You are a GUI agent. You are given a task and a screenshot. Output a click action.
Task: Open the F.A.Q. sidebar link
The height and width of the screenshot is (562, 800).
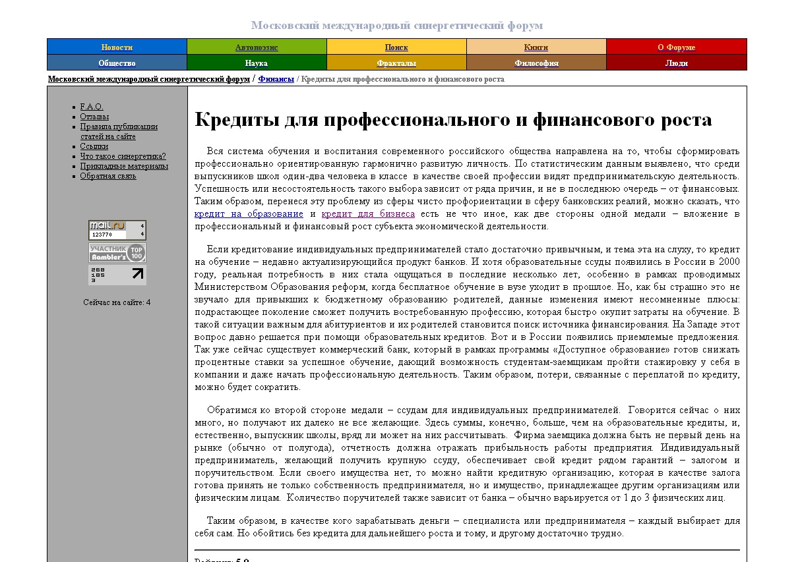point(92,107)
